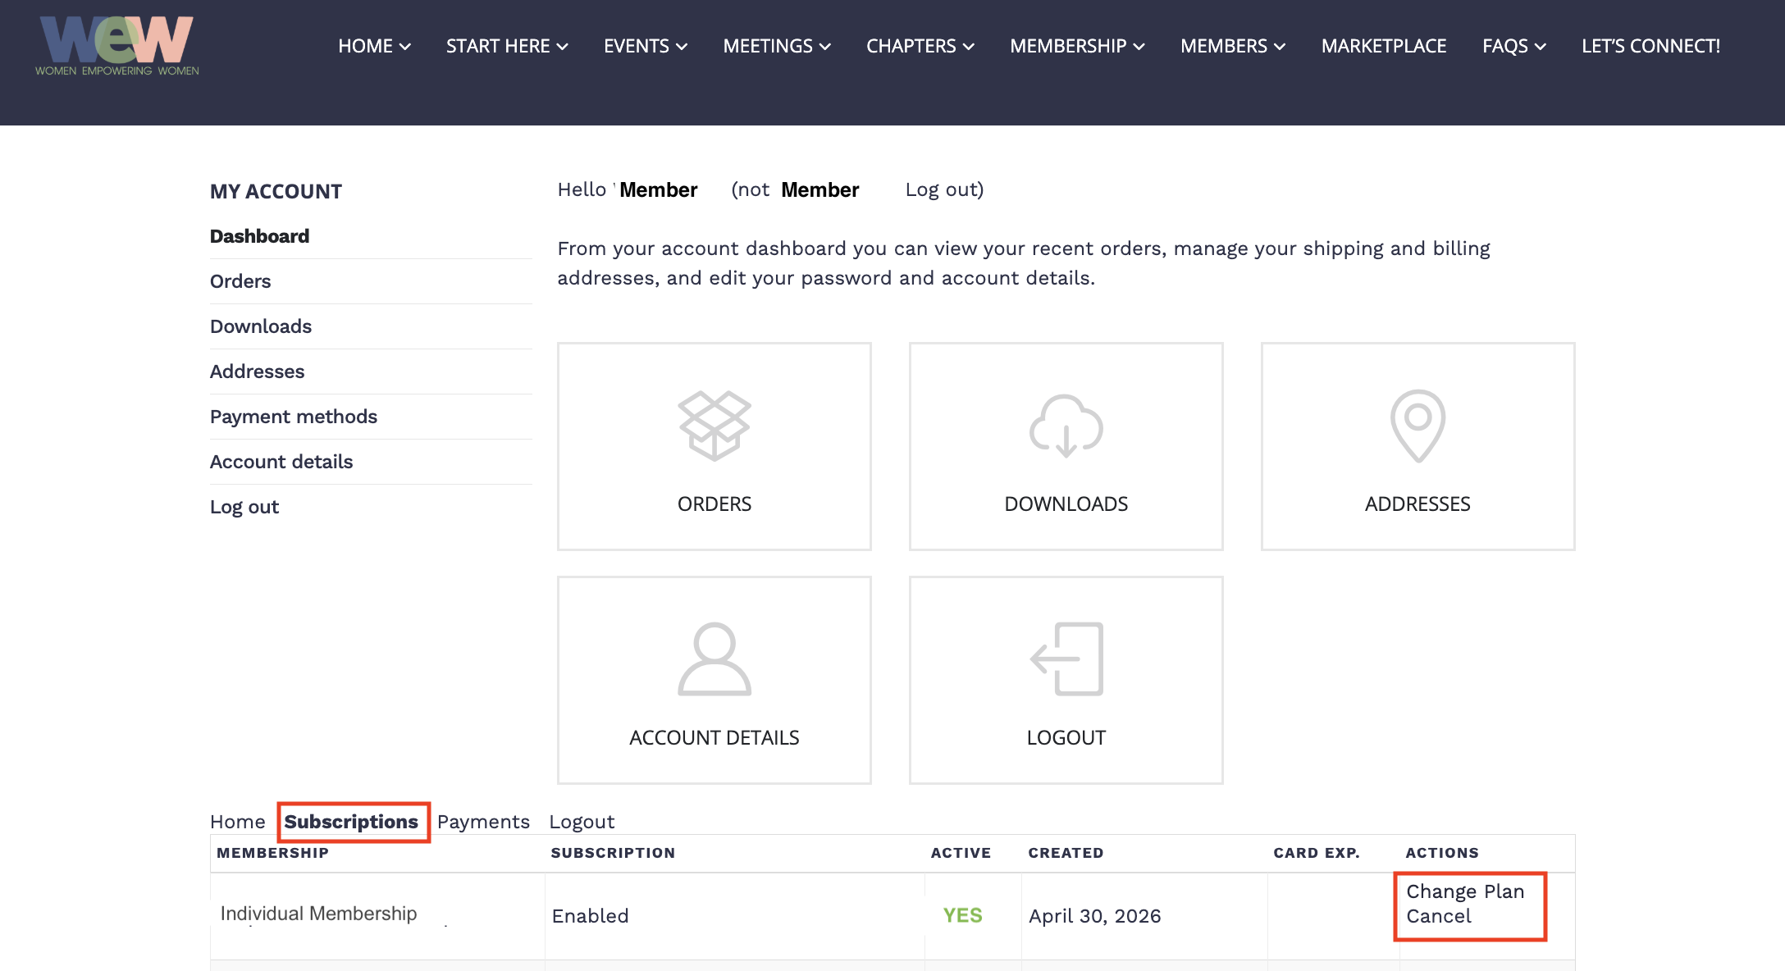Click the ACTIONS column header
The image size is (1785, 971).
tap(1442, 853)
